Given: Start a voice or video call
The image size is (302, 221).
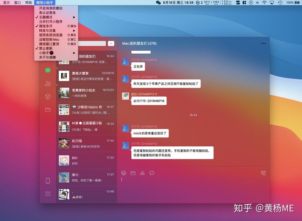Looking at the screenshot, I should tap(263, 173).
